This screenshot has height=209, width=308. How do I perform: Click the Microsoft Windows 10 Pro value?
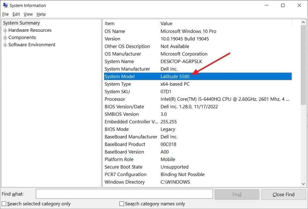point(188,31)
